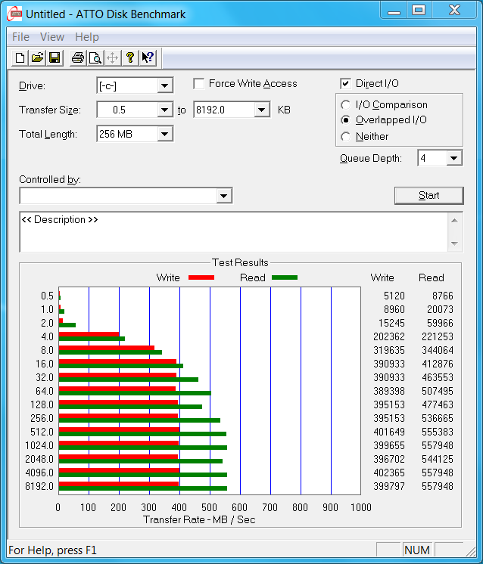Select the Neither radio button

(x=345, y=136)
